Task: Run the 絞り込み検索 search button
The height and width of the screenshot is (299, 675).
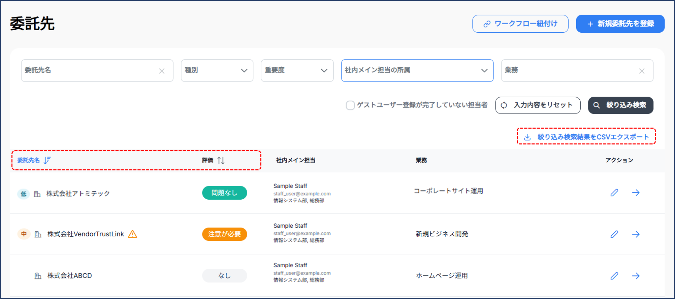Action: pos(620,105)
